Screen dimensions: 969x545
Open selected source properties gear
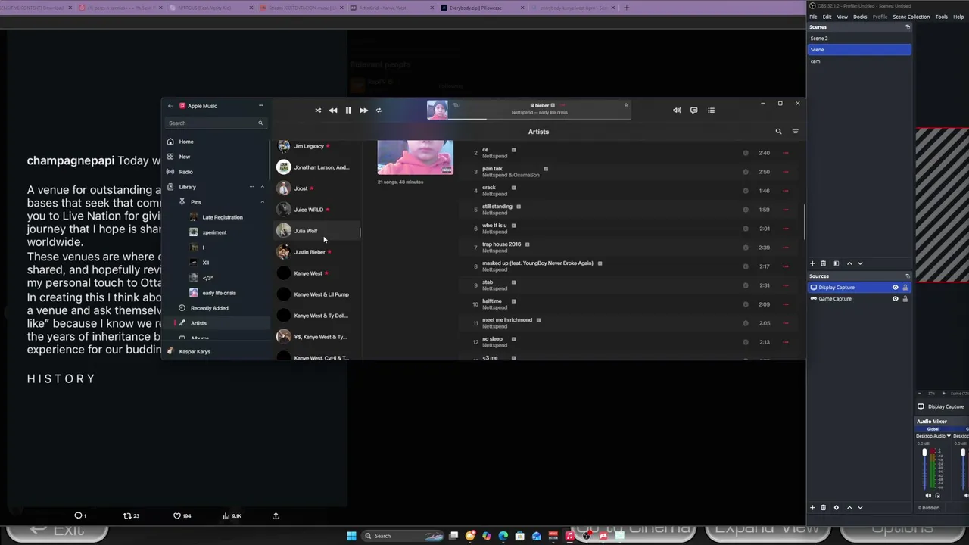click(836, 508)
